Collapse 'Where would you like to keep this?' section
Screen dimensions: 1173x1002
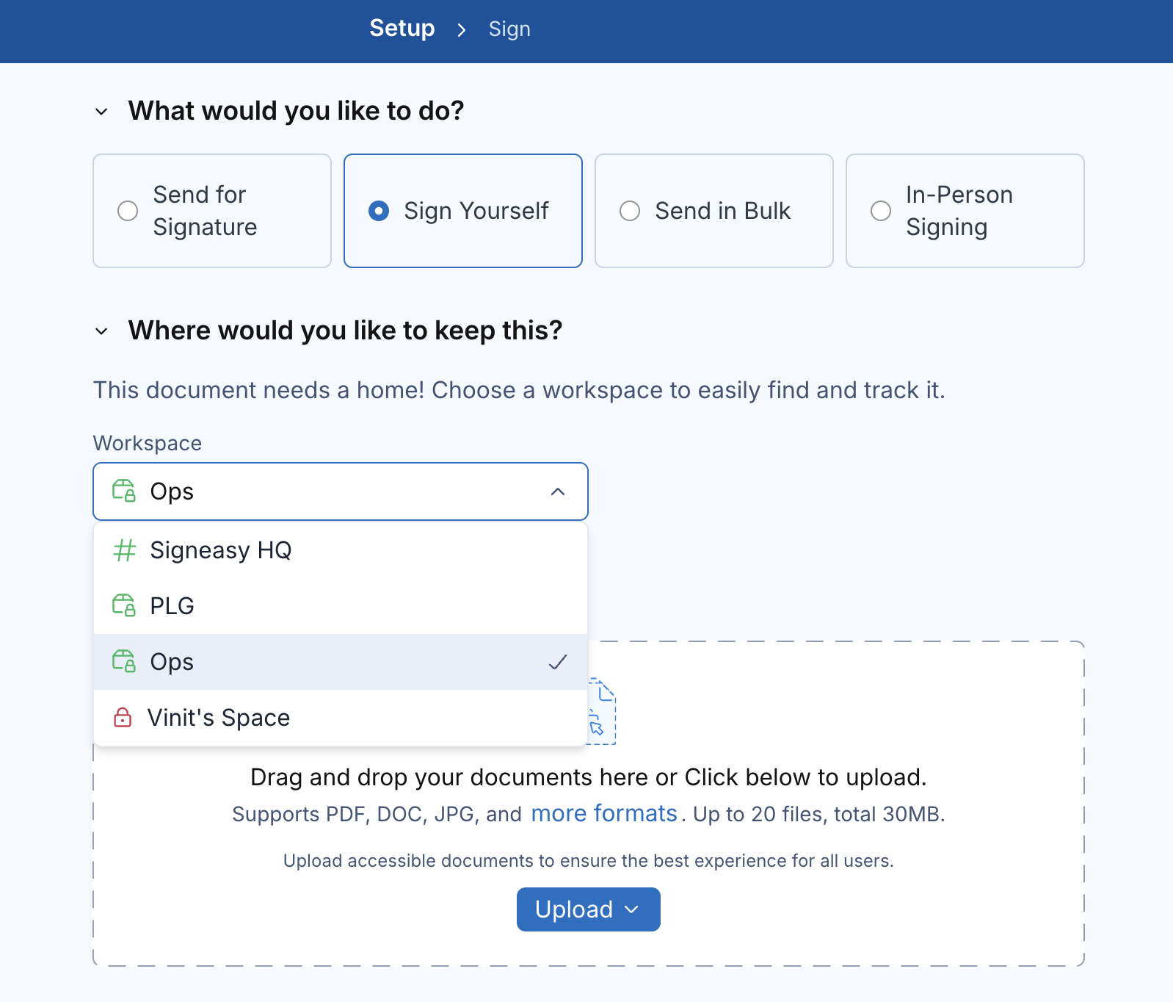coord(102,331)
